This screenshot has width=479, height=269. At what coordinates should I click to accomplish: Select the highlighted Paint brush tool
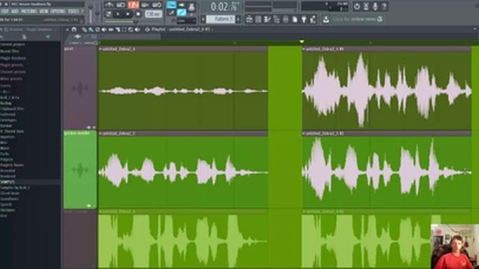pos(91,30)
